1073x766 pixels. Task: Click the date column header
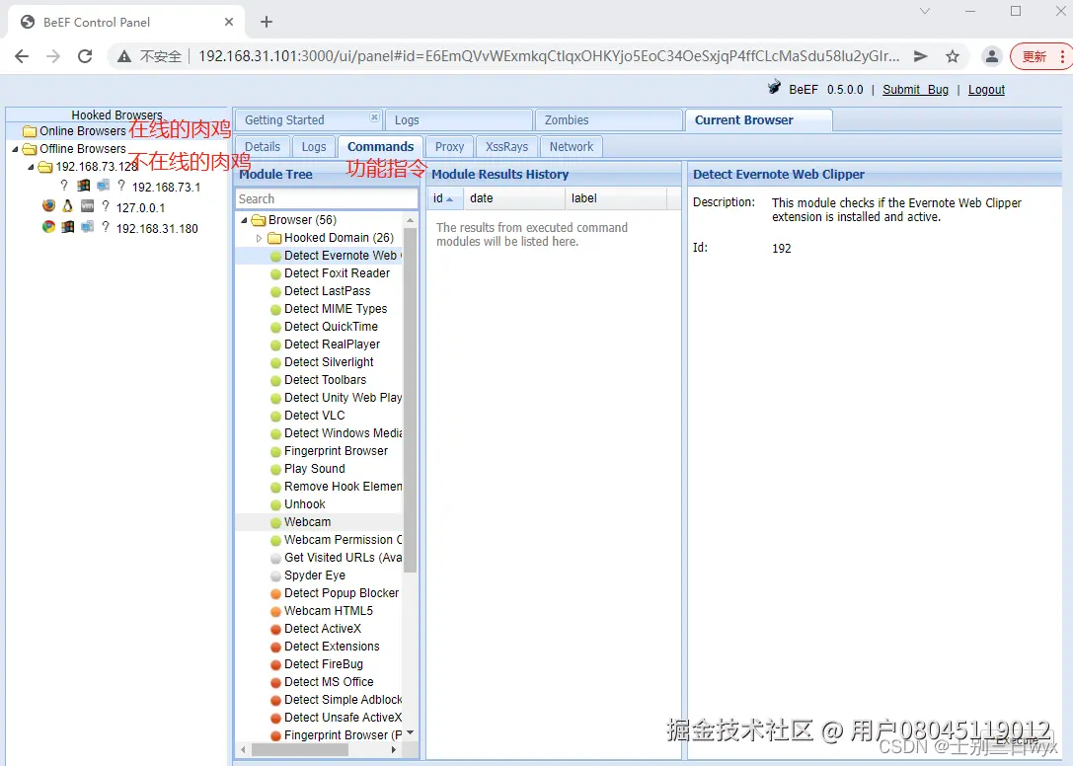point(514,198)
